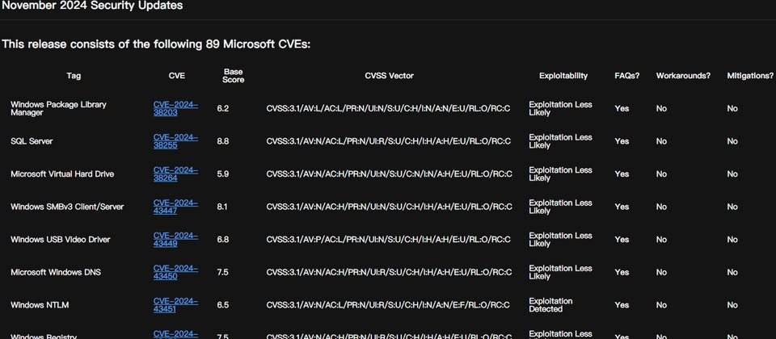Select the AV:P CVSS vector for USB Video Driver
The image size is (776, 339).
point(389,240)
